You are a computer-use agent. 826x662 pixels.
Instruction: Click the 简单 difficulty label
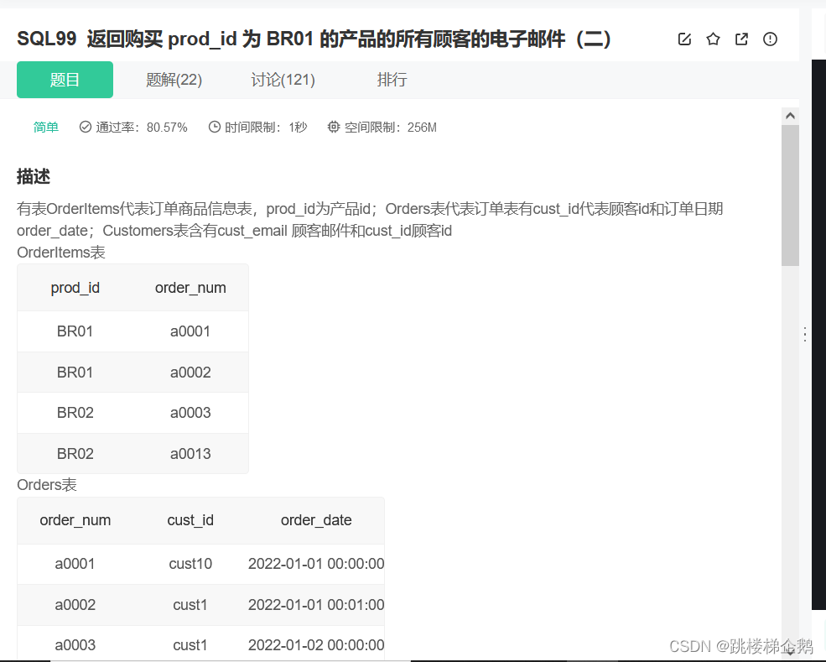point(46,127)
